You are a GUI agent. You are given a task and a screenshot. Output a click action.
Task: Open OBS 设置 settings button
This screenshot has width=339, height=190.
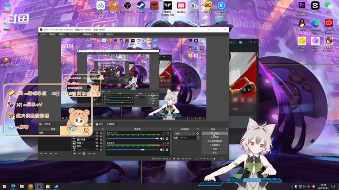[215, 149]
